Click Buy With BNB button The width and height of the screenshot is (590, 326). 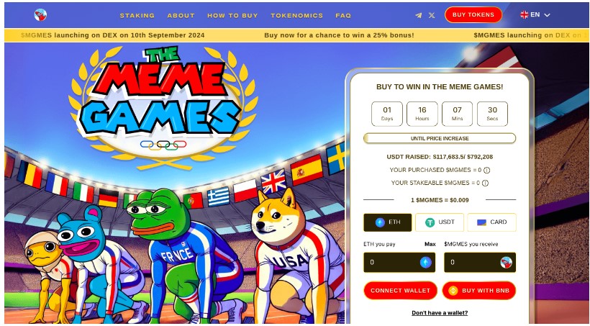[479, 291]
